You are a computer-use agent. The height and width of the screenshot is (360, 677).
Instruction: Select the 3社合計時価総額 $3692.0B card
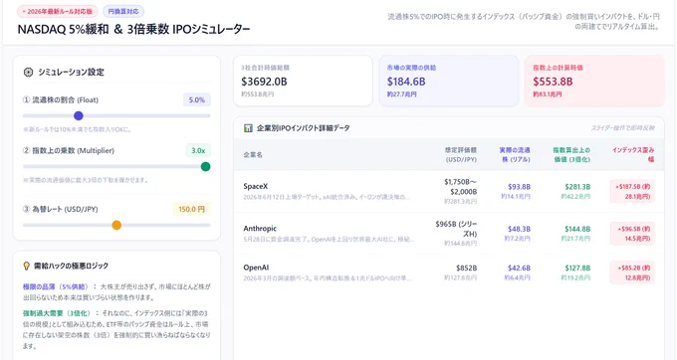coord(303,81)
